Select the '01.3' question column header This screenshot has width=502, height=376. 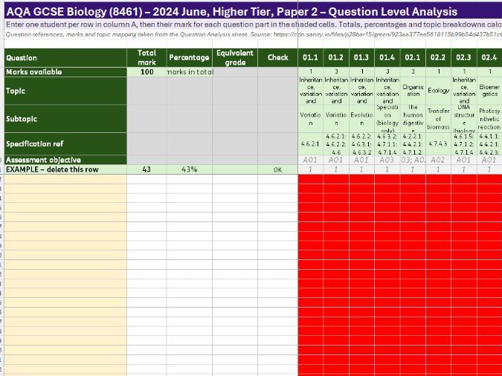pos(361,58)
